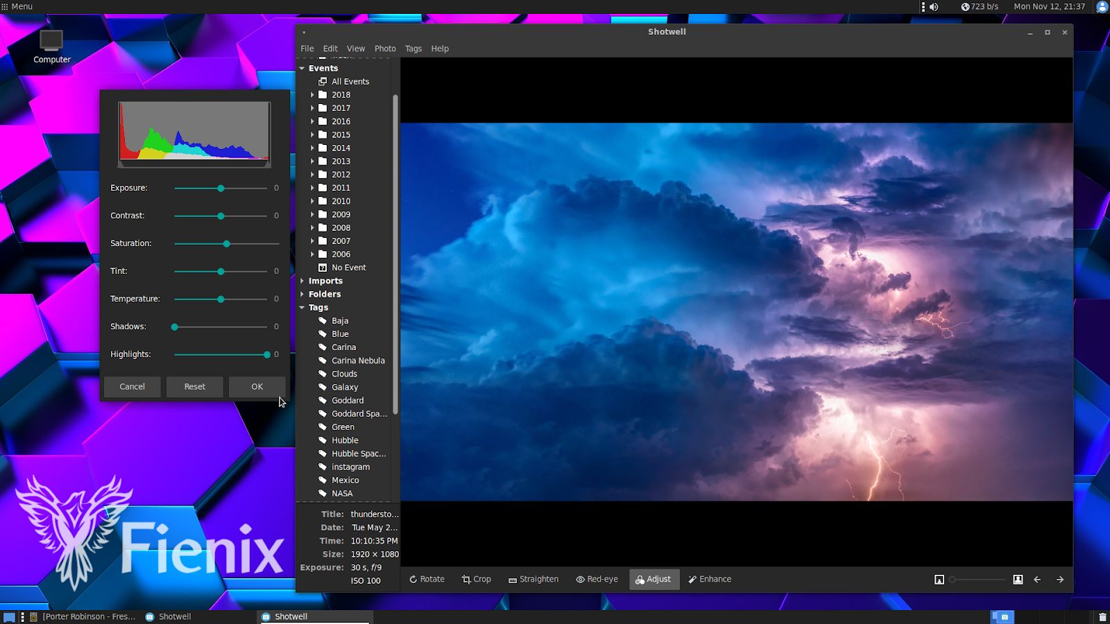Click the sidebar vertical scrollbar
Screen dimensions: 1110x624
(395, 254)
